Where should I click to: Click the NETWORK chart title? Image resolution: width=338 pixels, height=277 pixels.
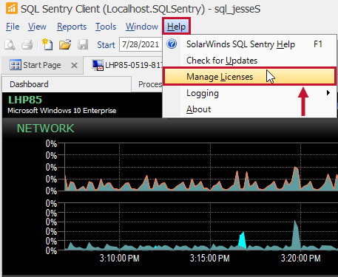[45, 129]
